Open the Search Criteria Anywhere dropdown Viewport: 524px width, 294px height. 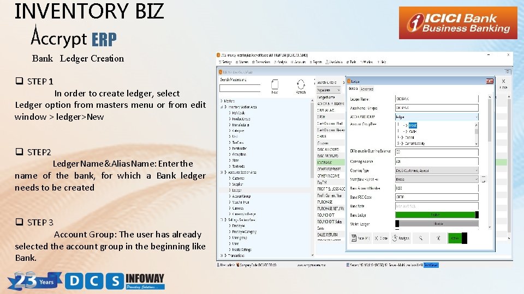pyautogui.click(x=329, y=90)
